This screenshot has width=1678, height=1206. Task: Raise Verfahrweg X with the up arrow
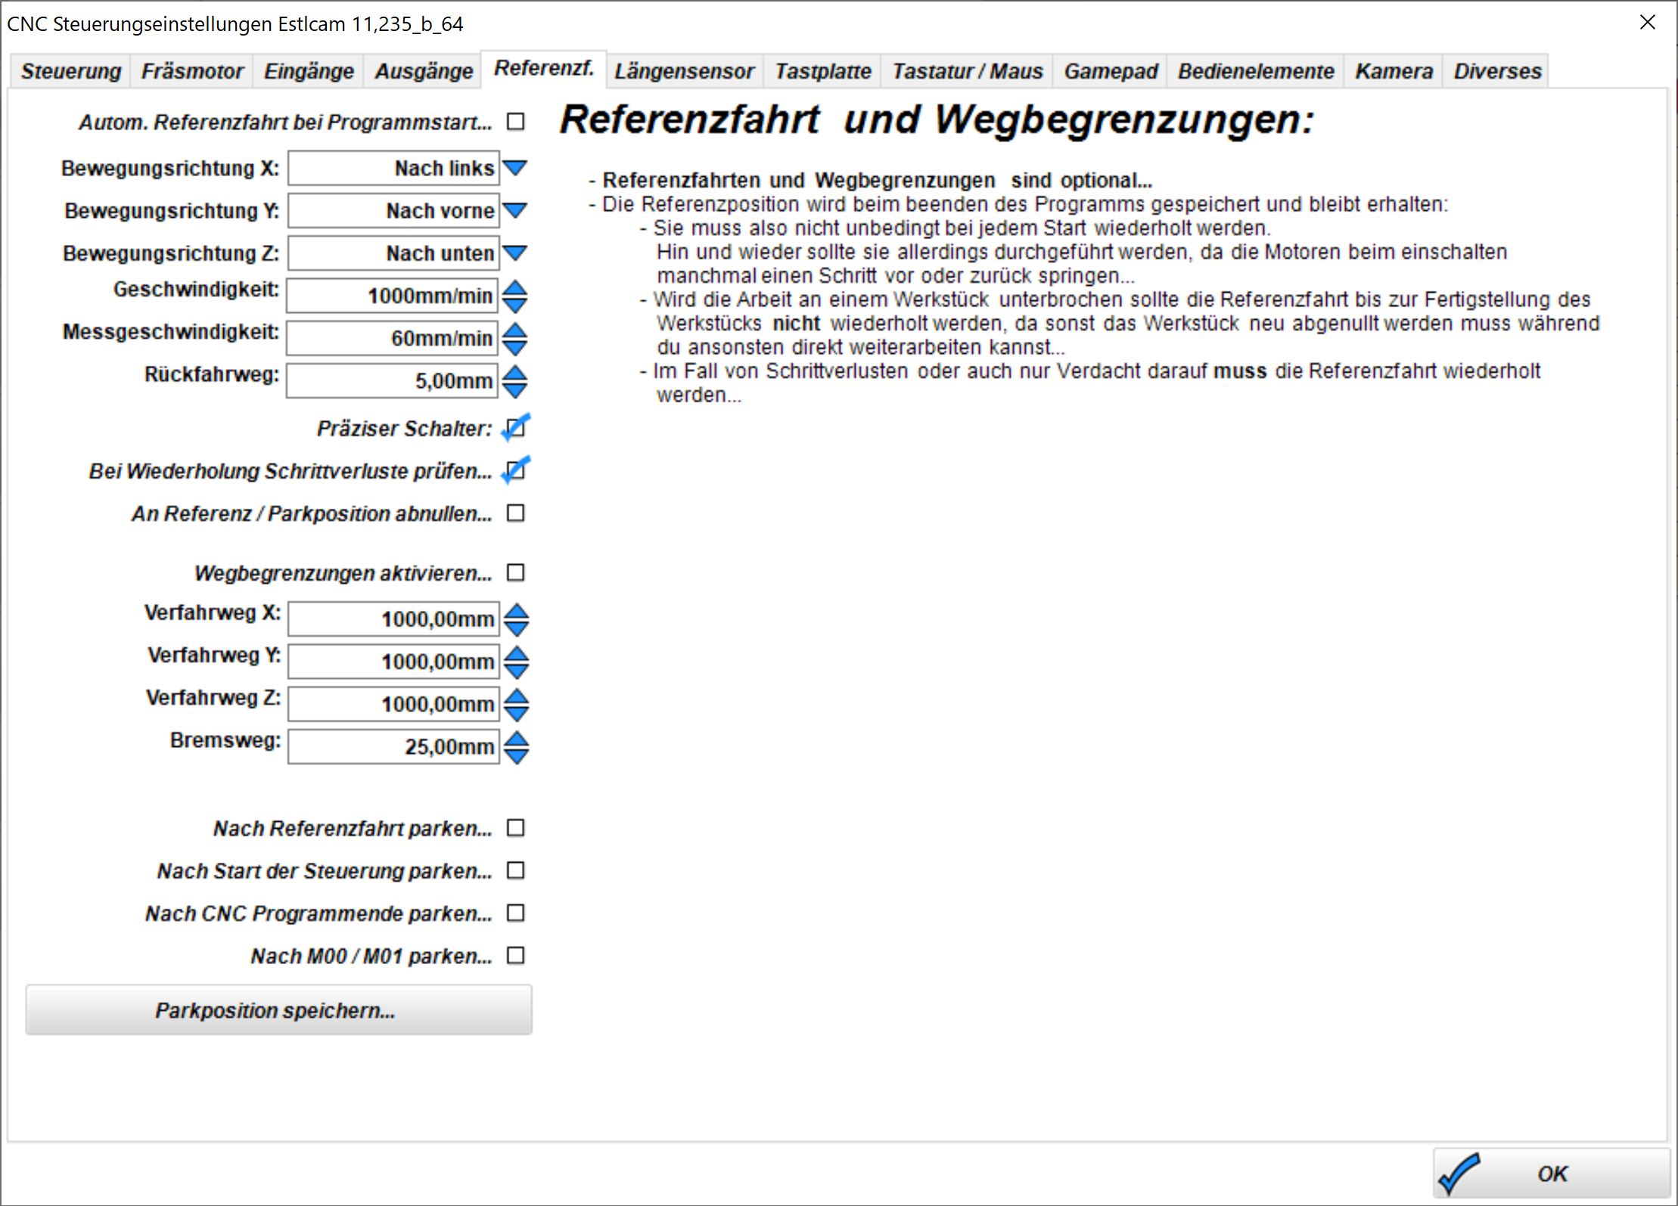517,611
